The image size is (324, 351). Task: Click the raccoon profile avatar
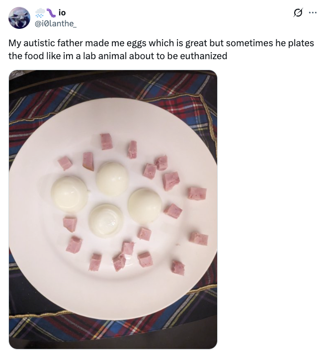tap(19, 17)
